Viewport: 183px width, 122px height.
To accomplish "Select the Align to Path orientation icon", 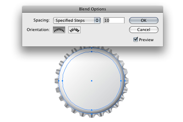I will point(74,30).
